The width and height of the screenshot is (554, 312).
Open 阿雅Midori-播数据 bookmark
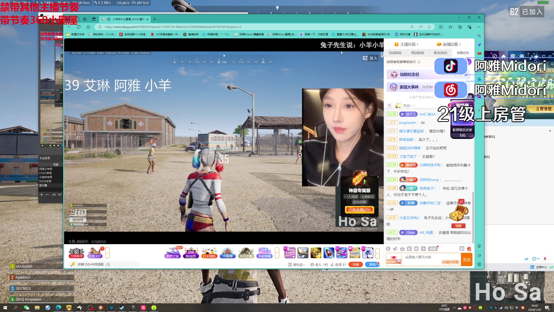pyautogui.click(x=249, y=34)
